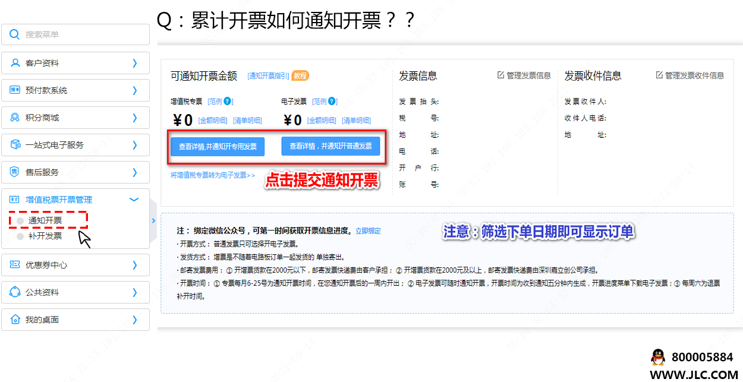Screen dimensions: 743x382
Task: Expand the 一站式电子服务 menu chevron
Action: pos(134,145)
